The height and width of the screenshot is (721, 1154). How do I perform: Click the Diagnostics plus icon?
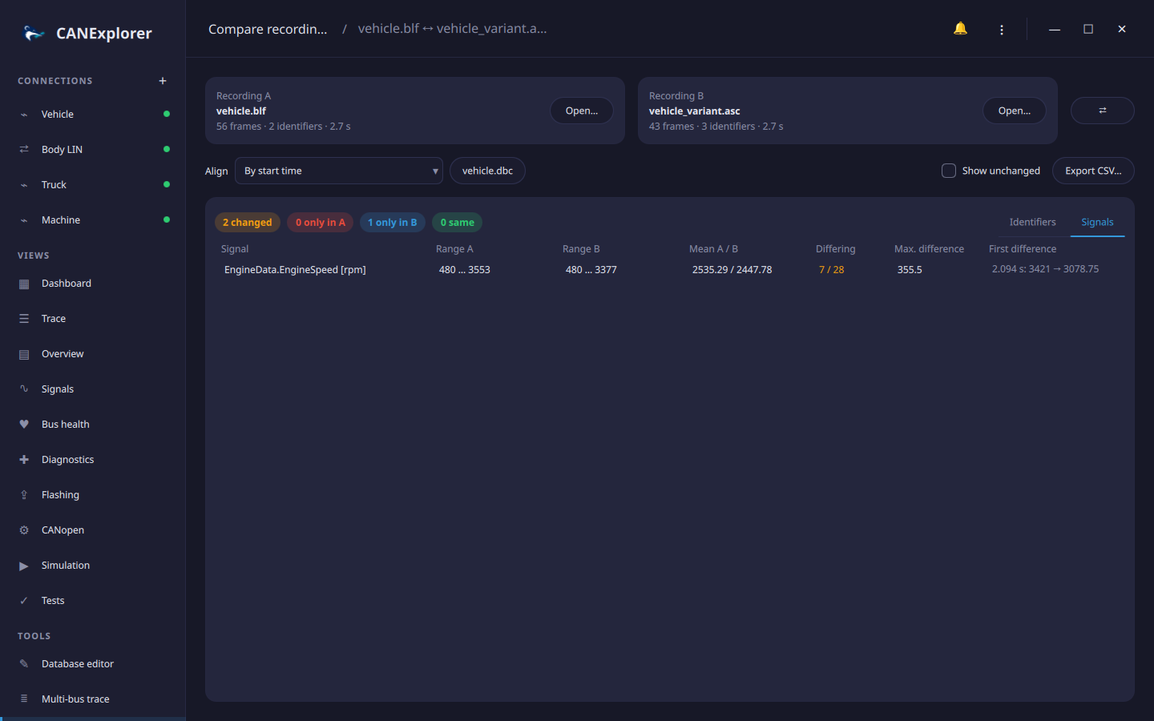(x=24, y=460)
